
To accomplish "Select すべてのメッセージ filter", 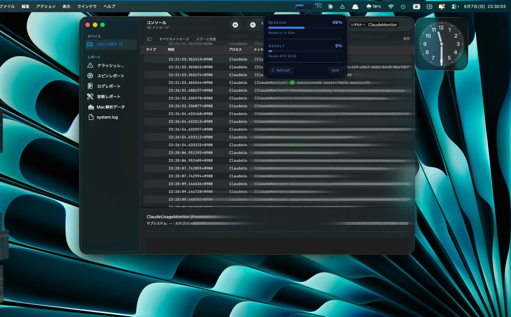I will (x=174, y=39).
